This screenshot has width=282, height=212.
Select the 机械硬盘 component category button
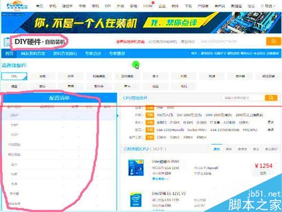pyautogui.click(x=99, y=76)
